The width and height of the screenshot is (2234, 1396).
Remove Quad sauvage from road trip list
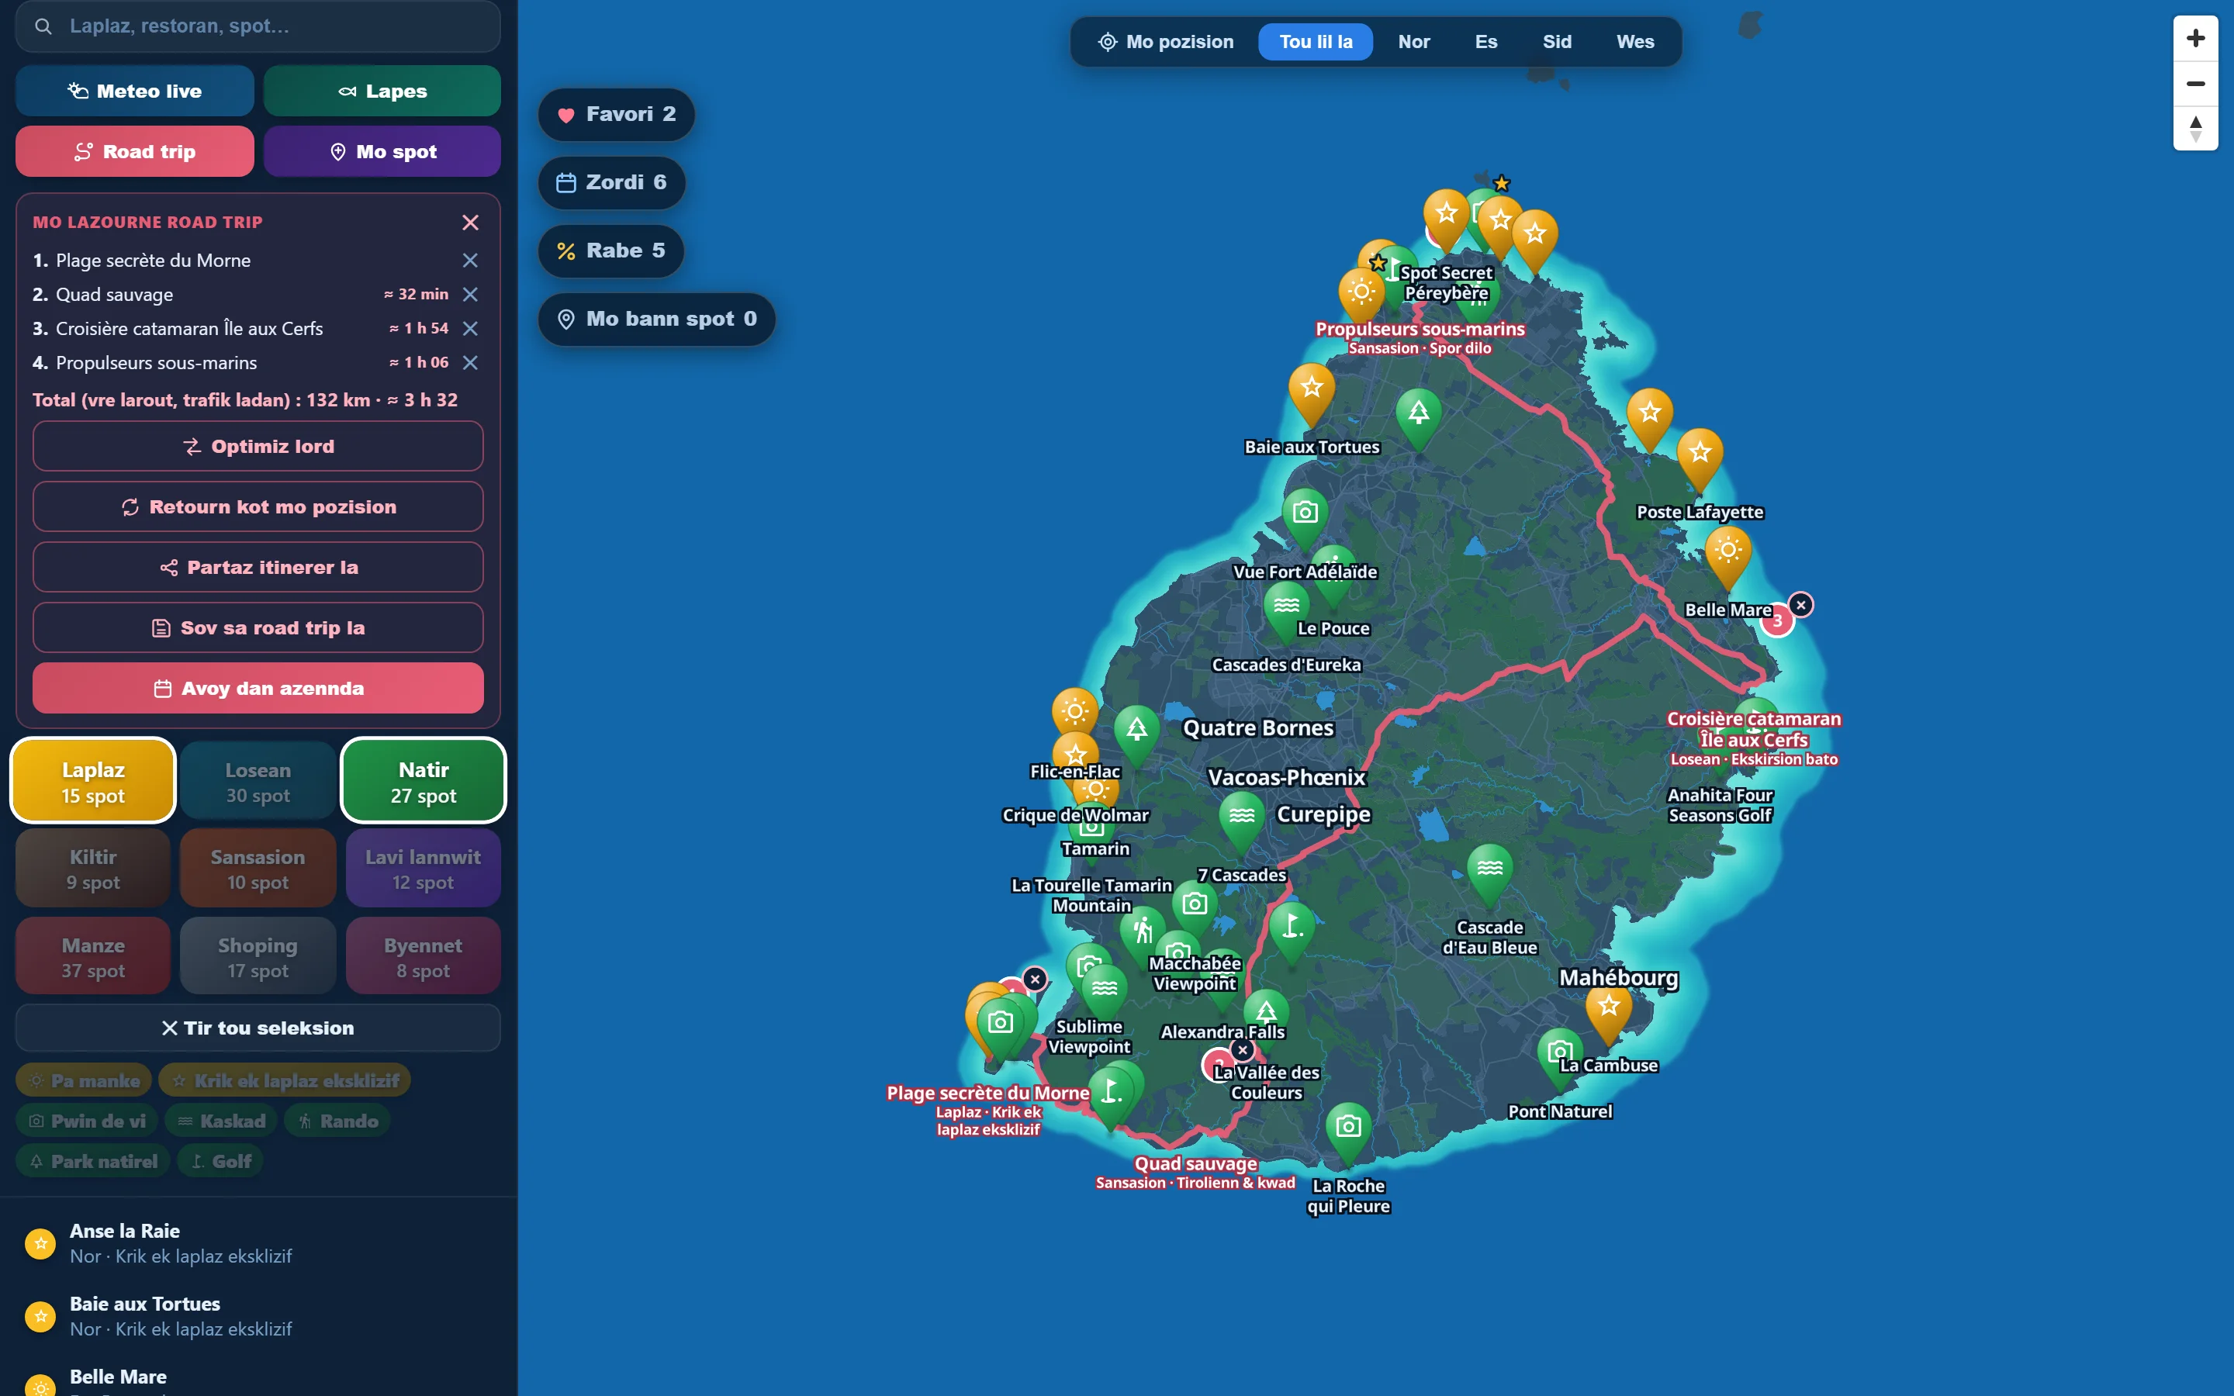tap(470, 295)
